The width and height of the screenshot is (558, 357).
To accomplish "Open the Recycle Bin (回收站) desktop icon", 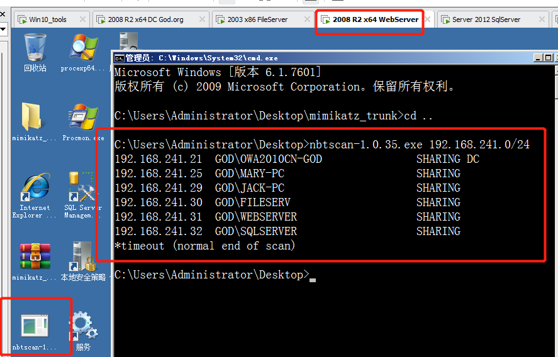I will pyautogui.click(x=35, y=49).
